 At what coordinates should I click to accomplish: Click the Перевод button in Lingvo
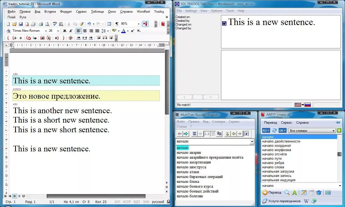[x=272, y=192]
